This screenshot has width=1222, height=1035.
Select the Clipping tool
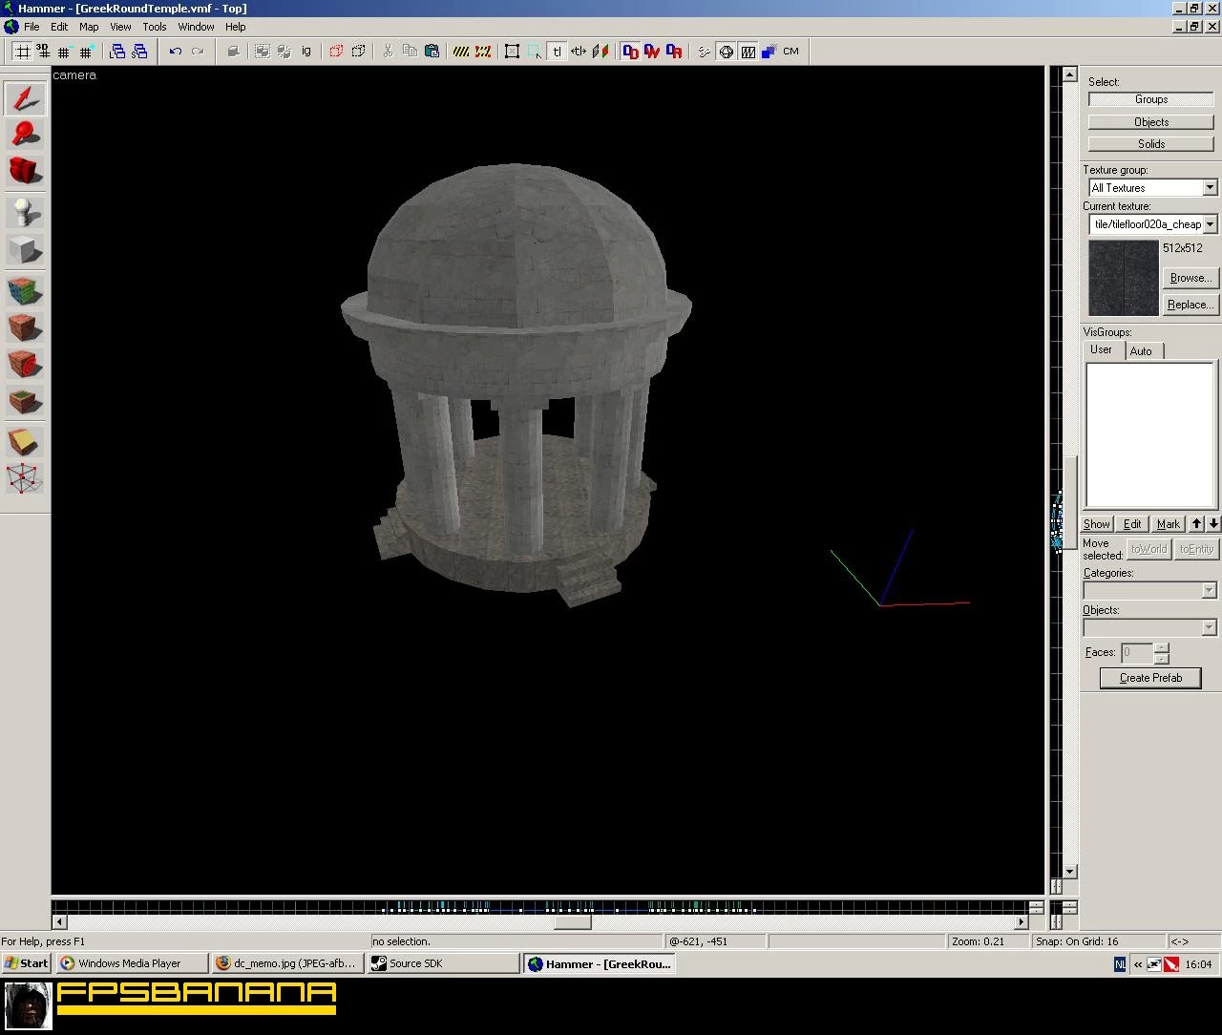25,440
